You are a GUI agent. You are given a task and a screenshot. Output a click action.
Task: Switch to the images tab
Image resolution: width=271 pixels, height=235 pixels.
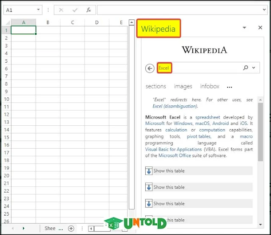[x=183, y=86]
